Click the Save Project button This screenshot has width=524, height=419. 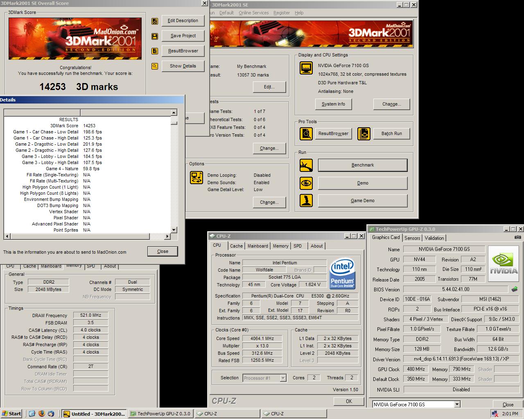coord(183,36)
